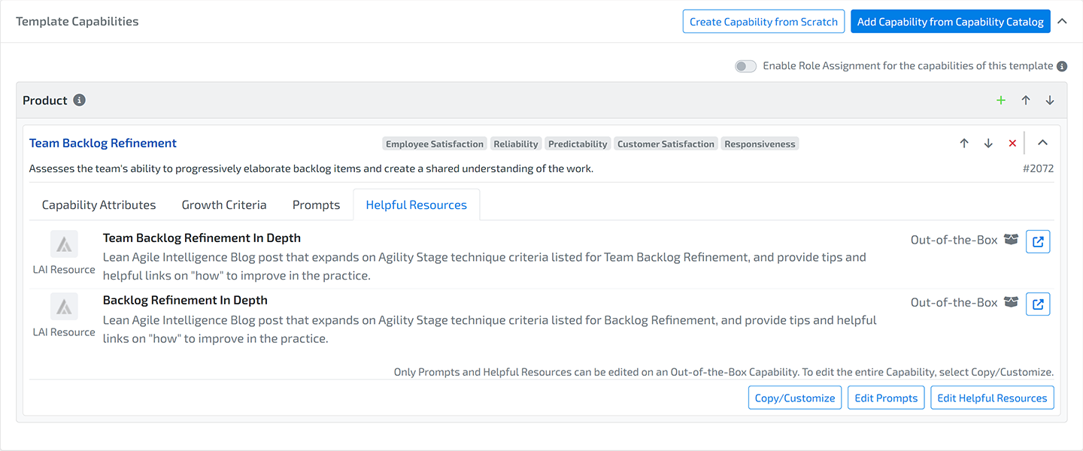Click the green plus to add a capability
The width and height of the screenshot is (1083, 451).
coord(1001,99)
